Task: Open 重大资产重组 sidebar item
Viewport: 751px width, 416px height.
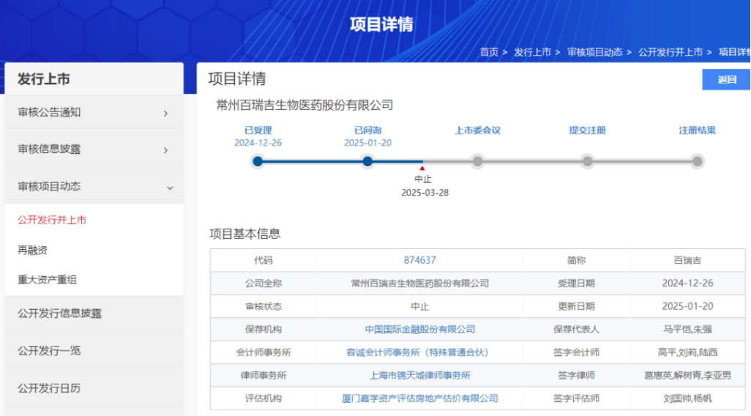Action: pos(47,280)
